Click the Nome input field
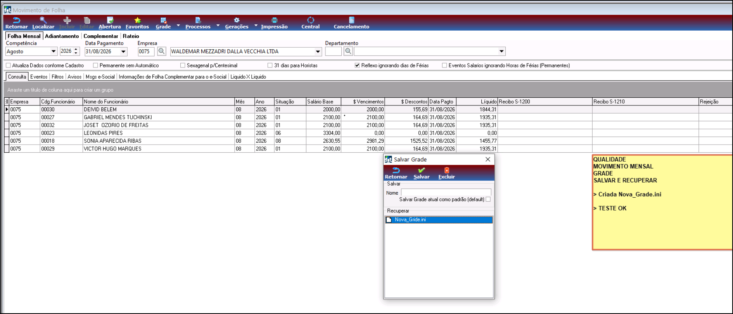 (x=446, y=192)
